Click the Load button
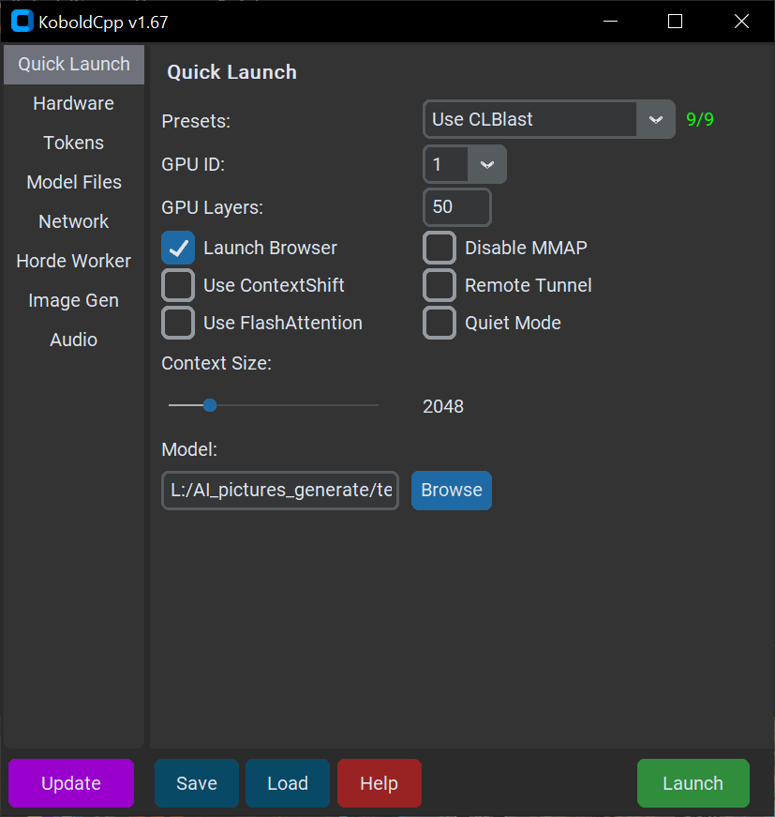This screenshot has height=817, width=775. point(288,783)
